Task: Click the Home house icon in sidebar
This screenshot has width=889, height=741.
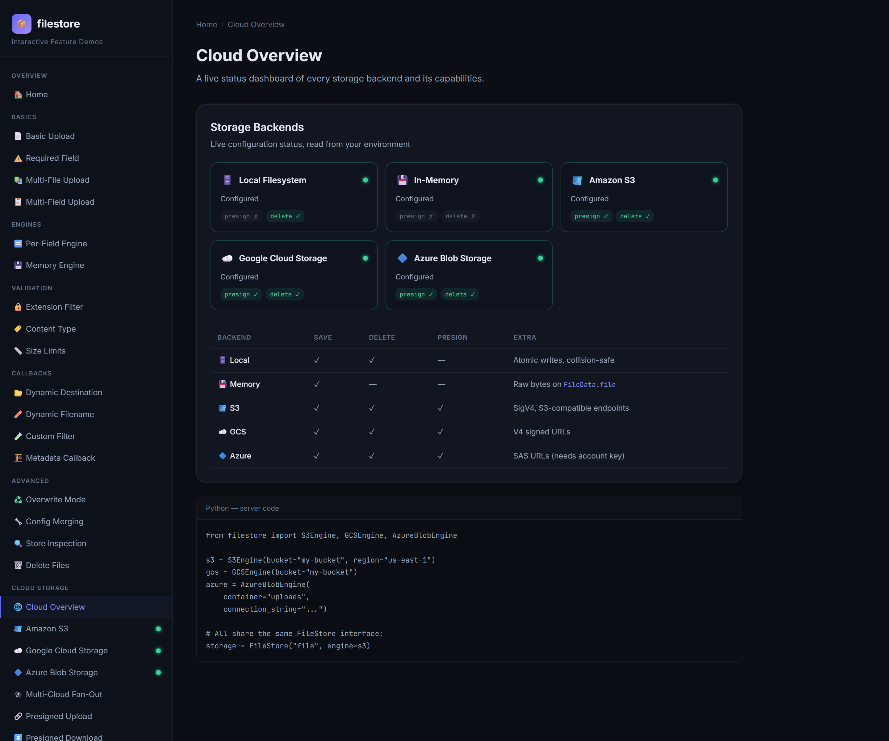Action: [x=18, y=94]
